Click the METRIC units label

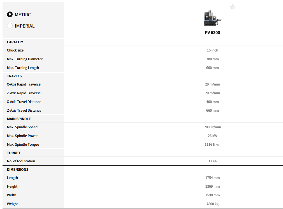[x=23, y=15]
